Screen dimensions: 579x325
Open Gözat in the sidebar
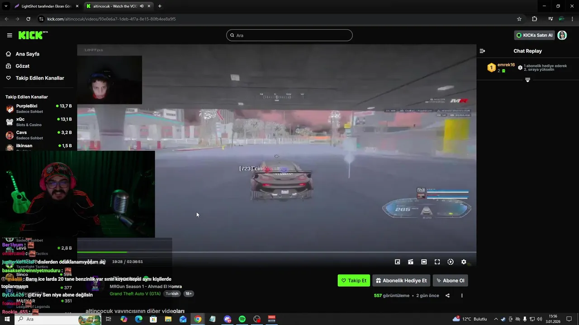23,66
